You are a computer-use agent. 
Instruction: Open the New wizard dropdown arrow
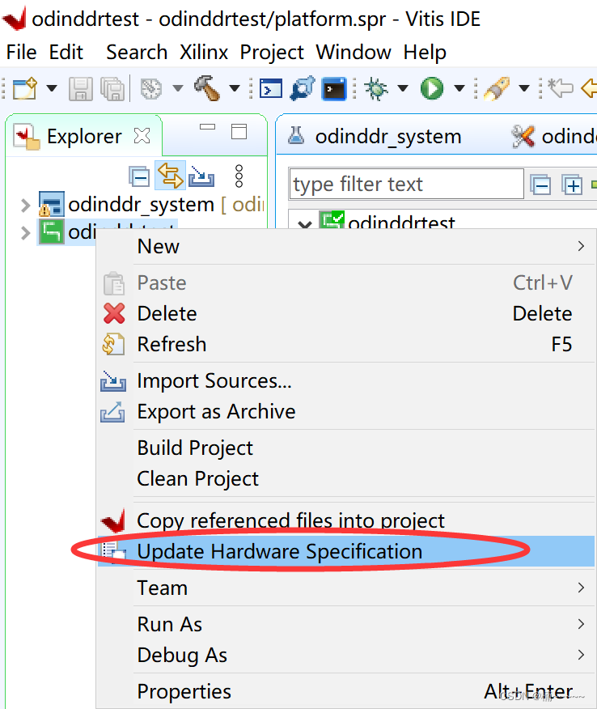tap(52, 88)
